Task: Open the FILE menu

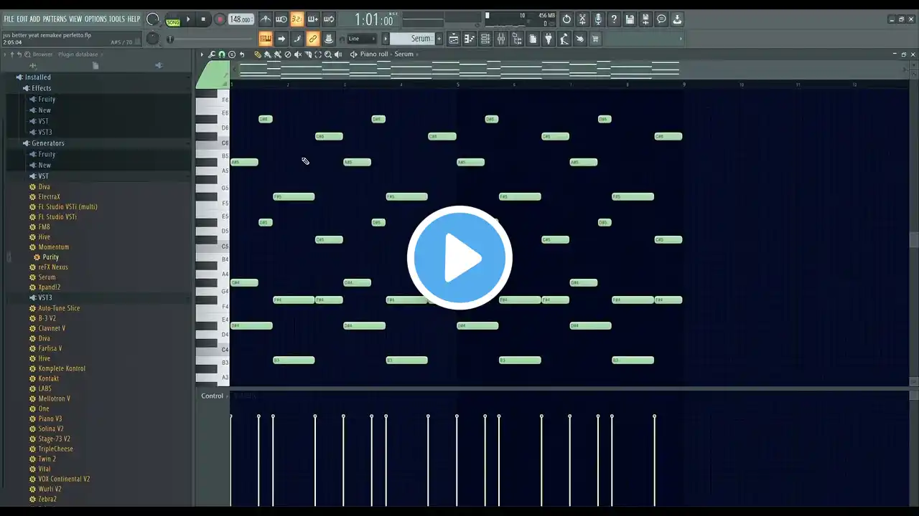Action: click(x=9, y=19)
